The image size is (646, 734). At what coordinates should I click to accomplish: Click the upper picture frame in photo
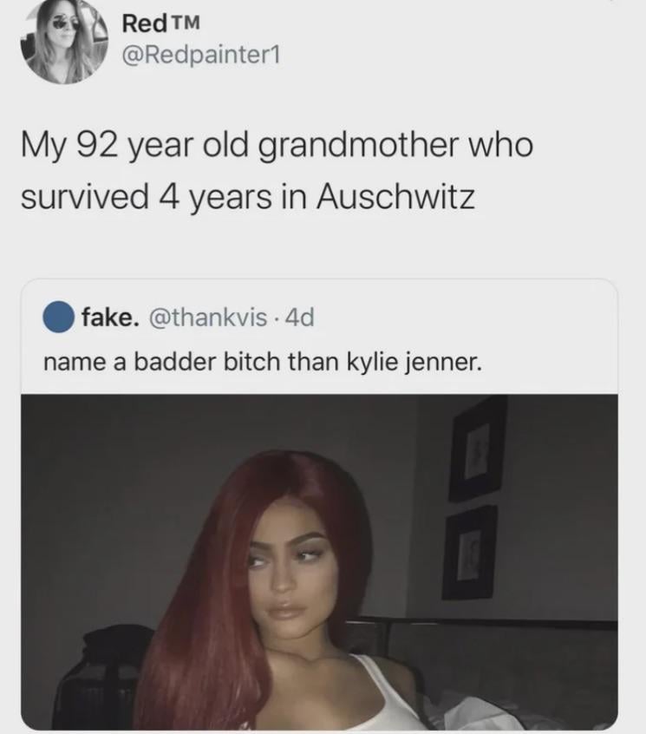coord(477,449)
